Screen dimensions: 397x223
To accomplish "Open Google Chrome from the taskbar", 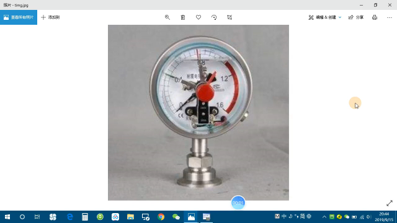I will [161, 217].
